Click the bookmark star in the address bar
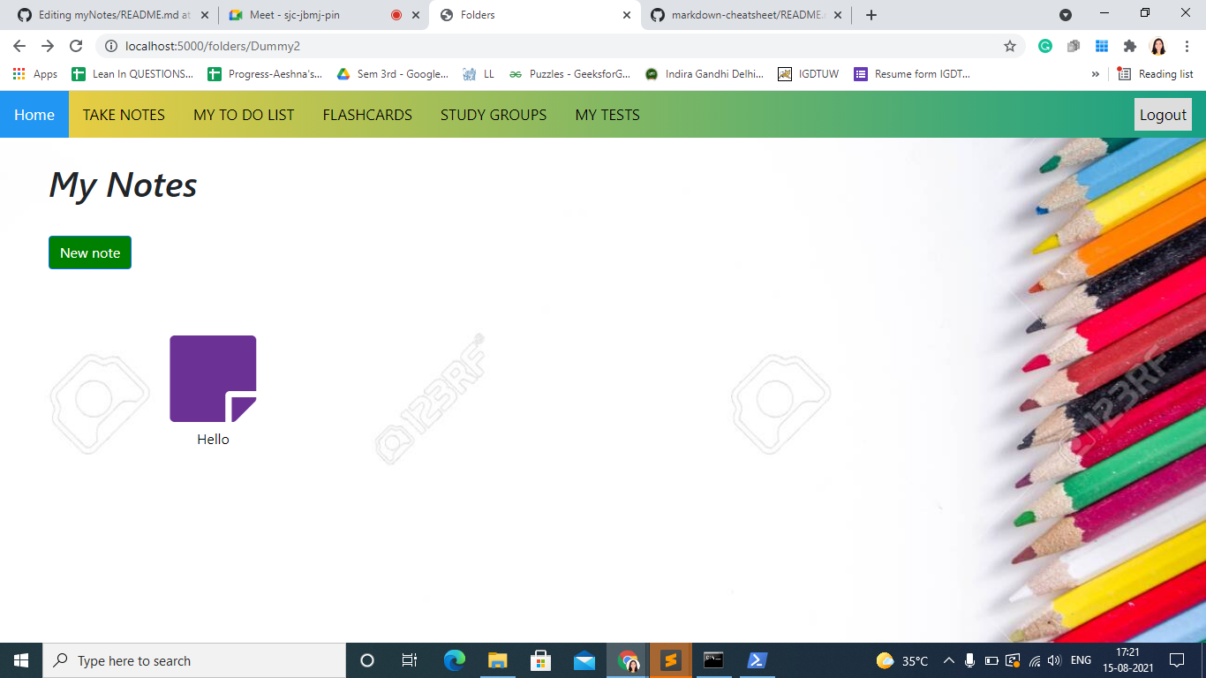 click(1010, 46)
